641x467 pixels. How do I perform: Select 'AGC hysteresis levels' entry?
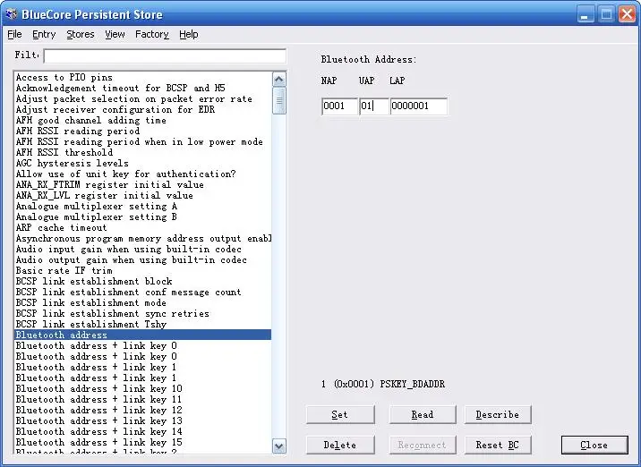coord(142,163)
